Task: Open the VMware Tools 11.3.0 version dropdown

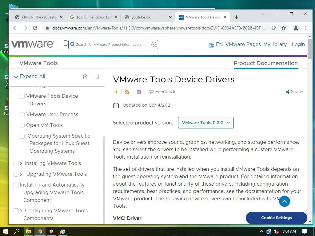Action: pos(206,123)
